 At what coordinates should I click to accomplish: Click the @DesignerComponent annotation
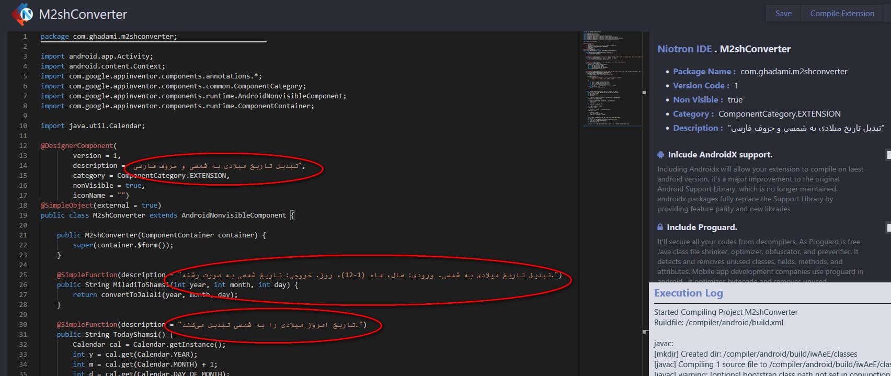tap(79, 145)
